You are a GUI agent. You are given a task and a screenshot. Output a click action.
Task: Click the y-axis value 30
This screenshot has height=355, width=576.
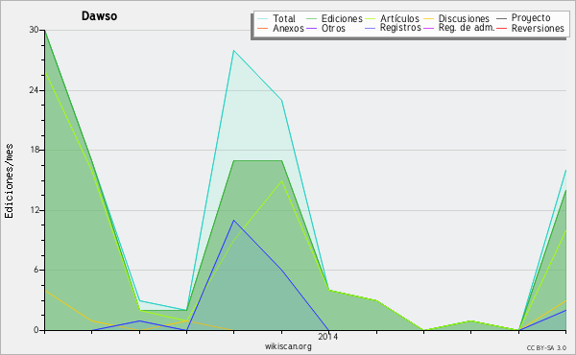pos(35,30)
